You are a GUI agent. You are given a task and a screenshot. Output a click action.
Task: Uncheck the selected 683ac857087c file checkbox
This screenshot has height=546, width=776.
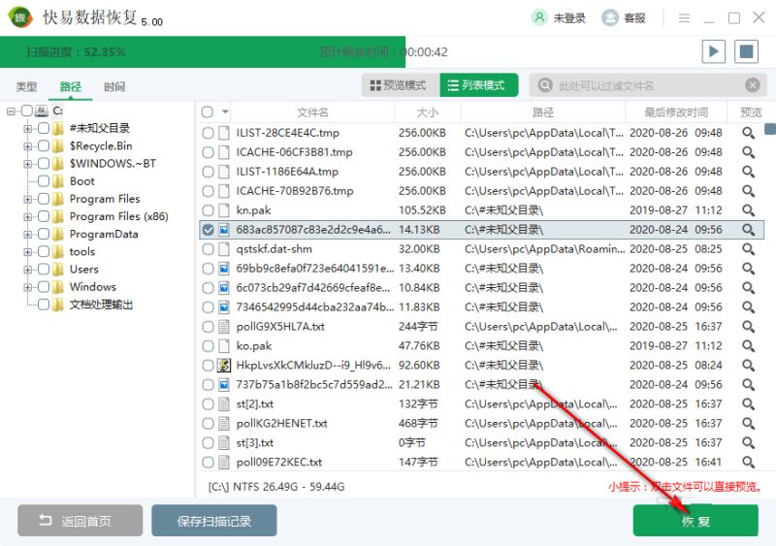point(208,230)
